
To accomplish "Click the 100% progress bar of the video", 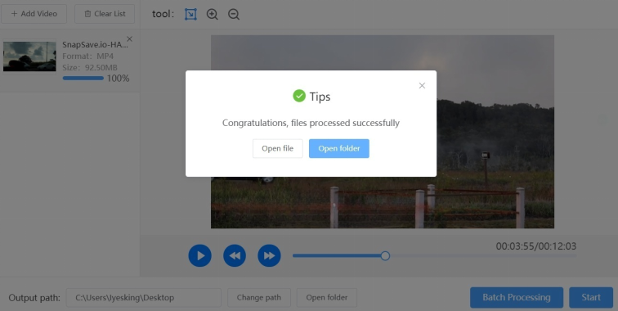I will click(83, 78).
